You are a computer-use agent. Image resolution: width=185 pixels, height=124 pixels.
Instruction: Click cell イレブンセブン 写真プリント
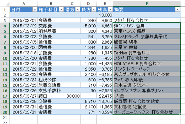(147, 91)
